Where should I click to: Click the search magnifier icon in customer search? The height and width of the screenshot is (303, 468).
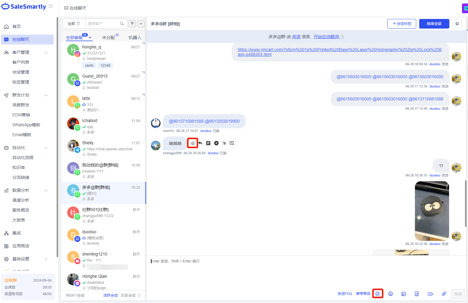tap(122, 24)
